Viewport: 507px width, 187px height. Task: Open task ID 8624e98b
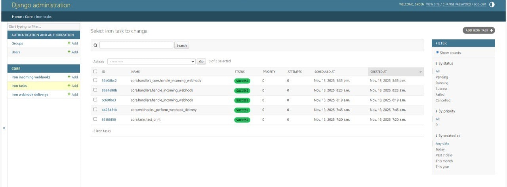pos(109,90)
